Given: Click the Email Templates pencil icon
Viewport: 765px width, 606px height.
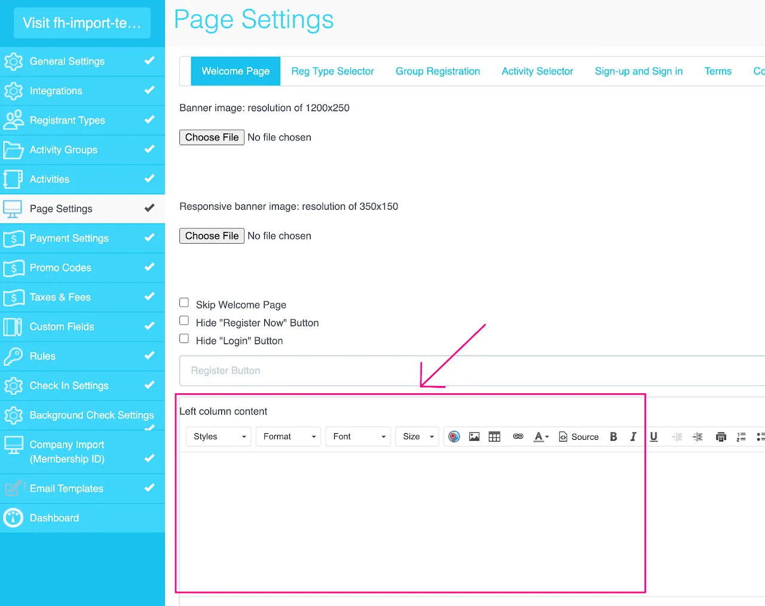Looking at the screenshot, I should pos(14,488).
